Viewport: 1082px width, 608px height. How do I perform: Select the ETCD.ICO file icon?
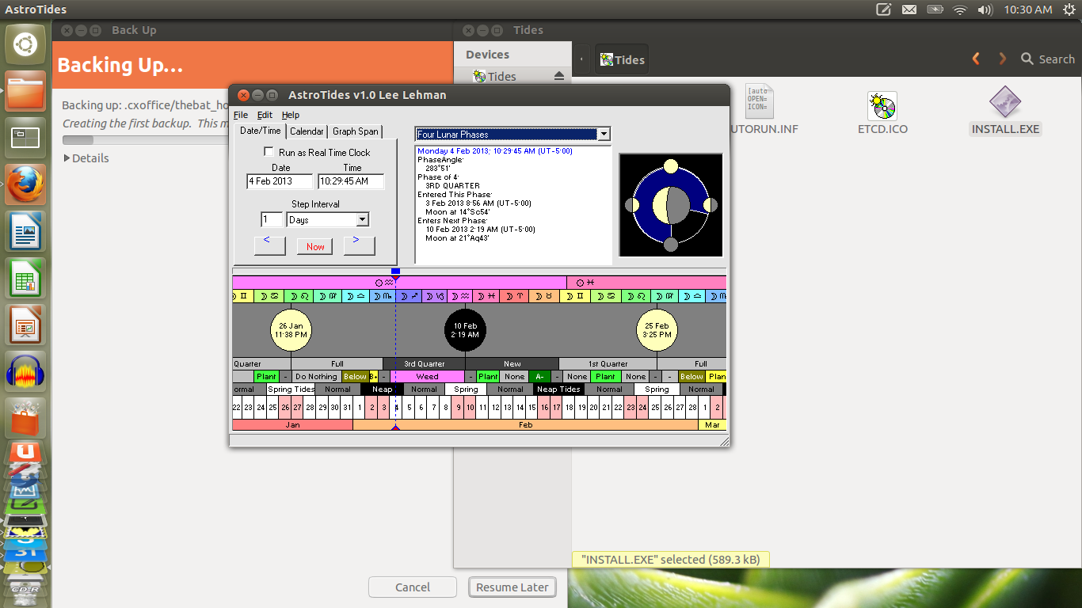tap(882, 105)
